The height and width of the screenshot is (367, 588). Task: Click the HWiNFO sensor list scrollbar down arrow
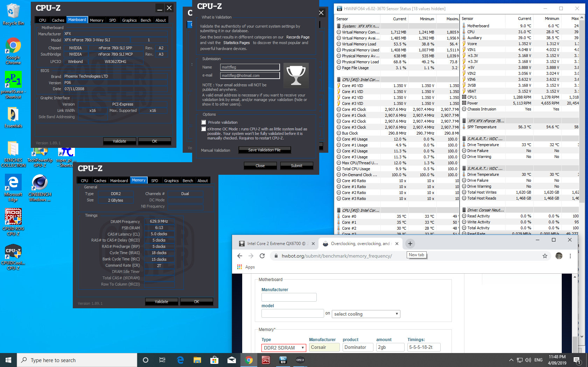(582, 337)
